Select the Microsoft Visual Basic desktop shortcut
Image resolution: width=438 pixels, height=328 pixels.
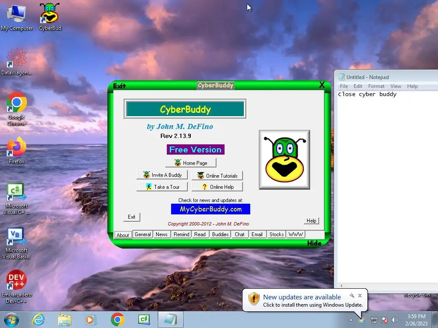coord(17,243)
